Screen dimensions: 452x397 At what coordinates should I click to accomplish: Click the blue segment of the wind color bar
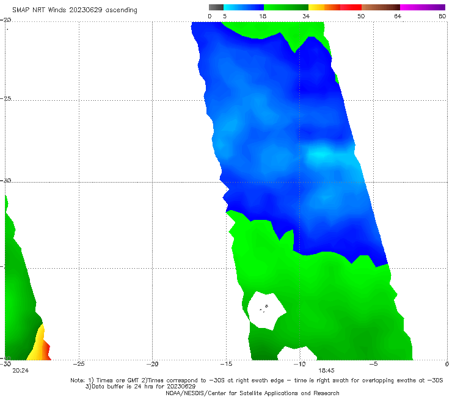point(244,7)
